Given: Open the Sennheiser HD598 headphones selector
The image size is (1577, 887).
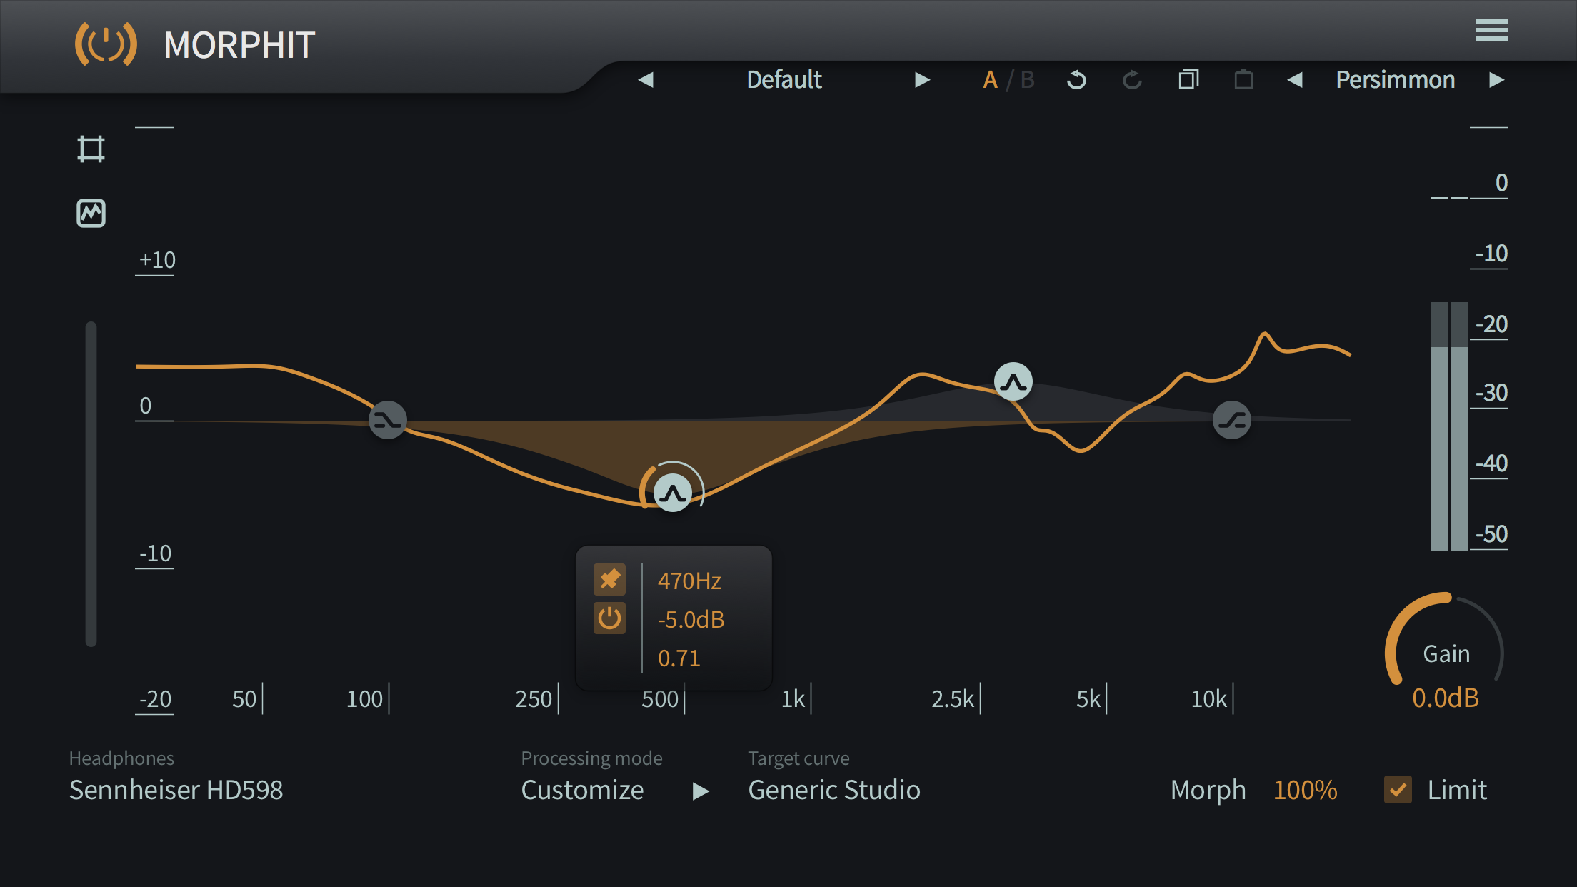Looking at the screenshot, I should tap(176, 790).
